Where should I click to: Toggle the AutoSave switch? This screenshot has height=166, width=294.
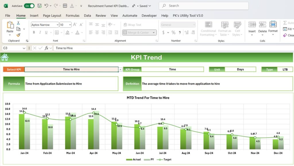tap(29, 6)
